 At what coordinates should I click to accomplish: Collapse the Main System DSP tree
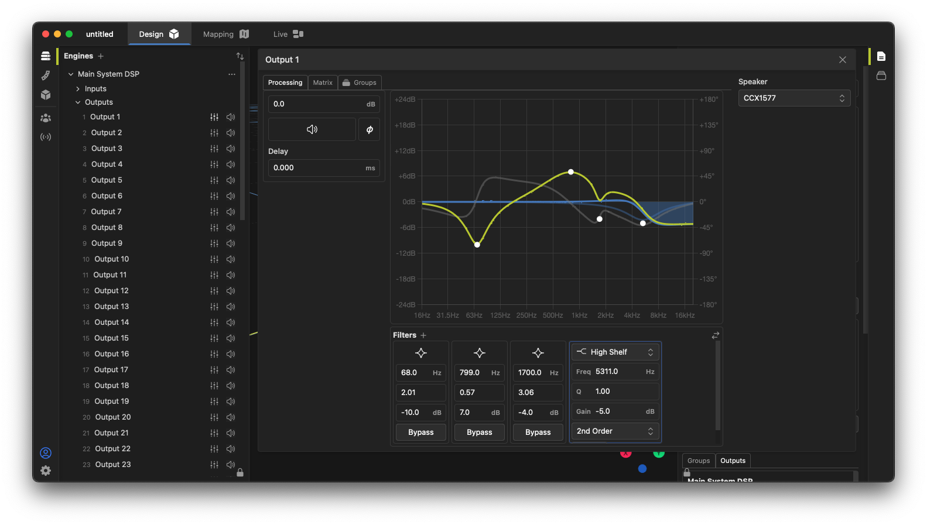click(x=71, y=74)
